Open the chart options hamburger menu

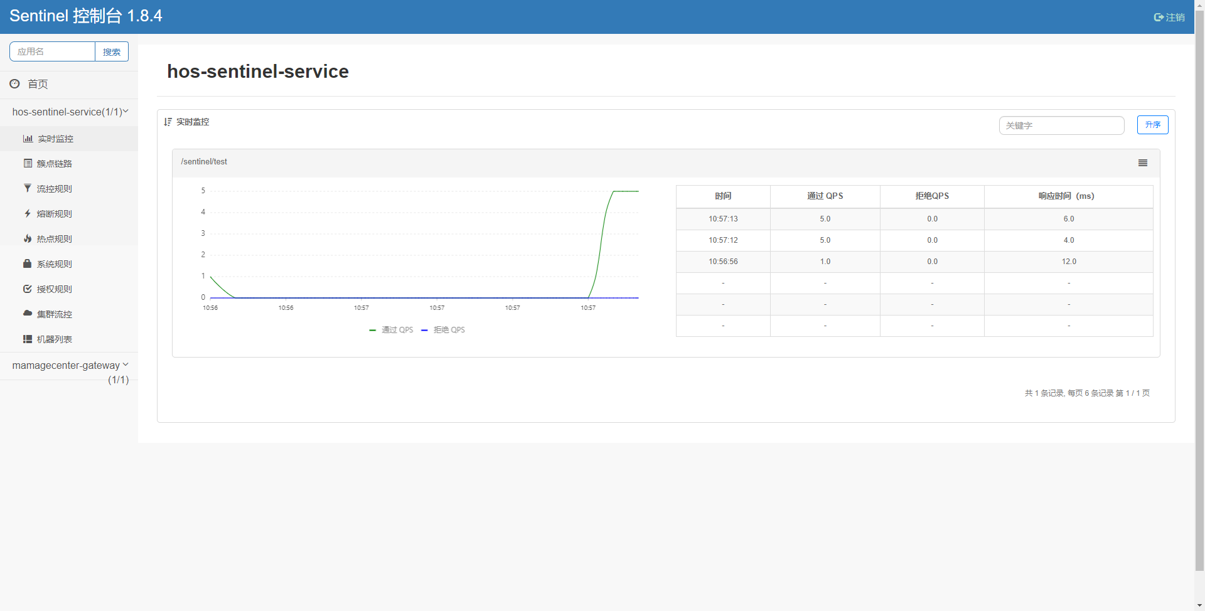click(x=1142, y=162)
